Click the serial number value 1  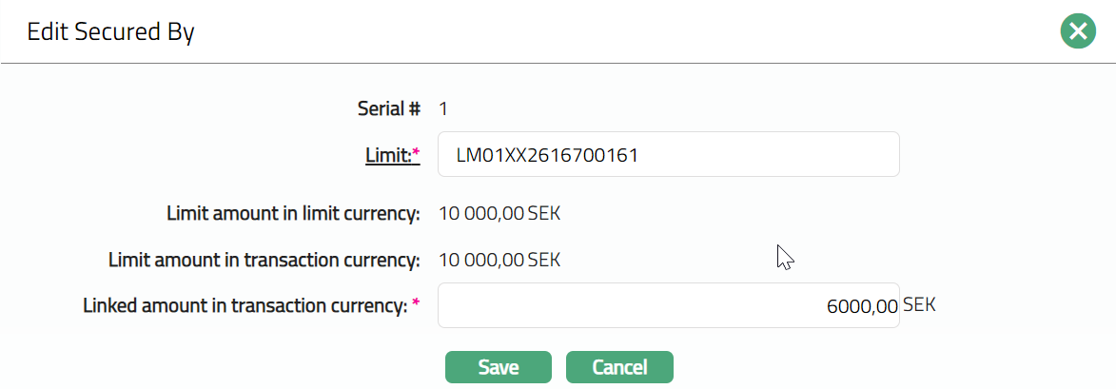tap(443, 108)
